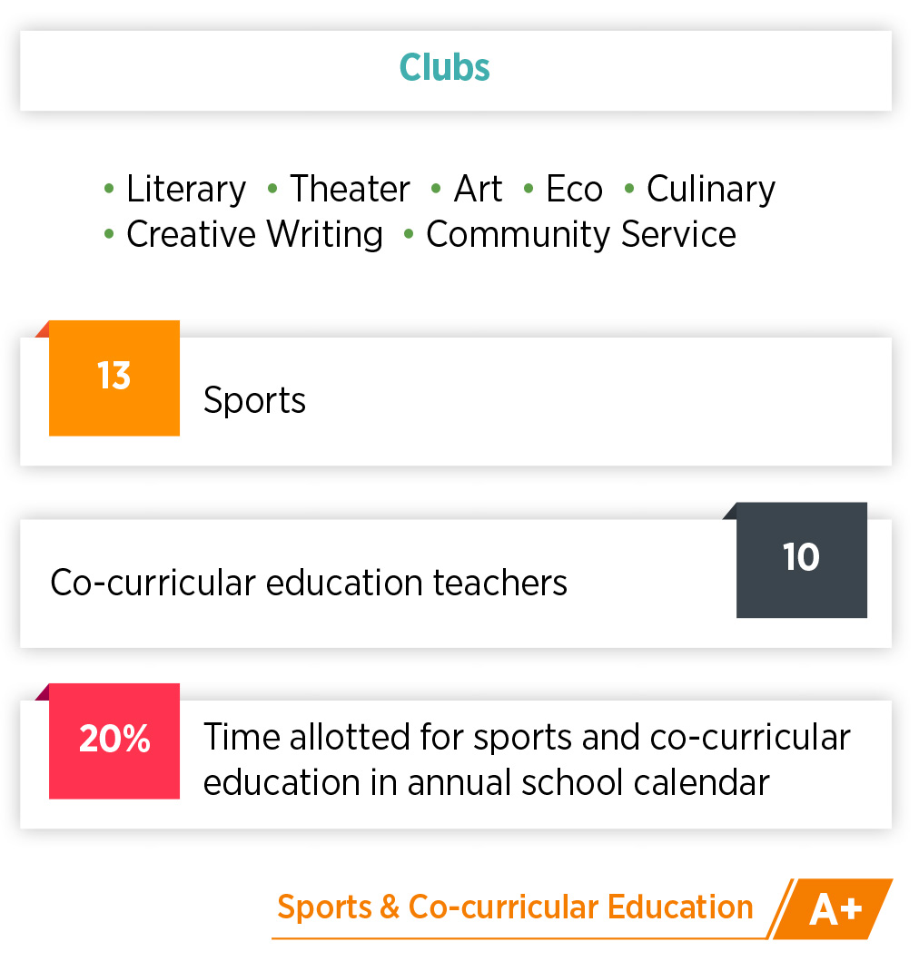Choose the Culinary club item
Viewport: 919px width, 971px height.
click(711, 188)
